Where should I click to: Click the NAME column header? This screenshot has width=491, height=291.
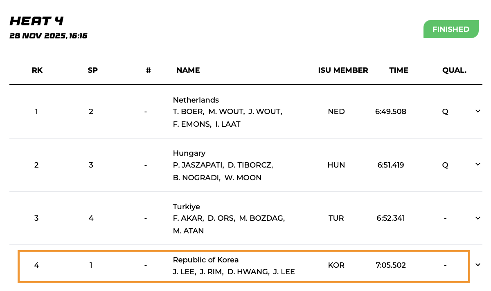tap(188, 70)
